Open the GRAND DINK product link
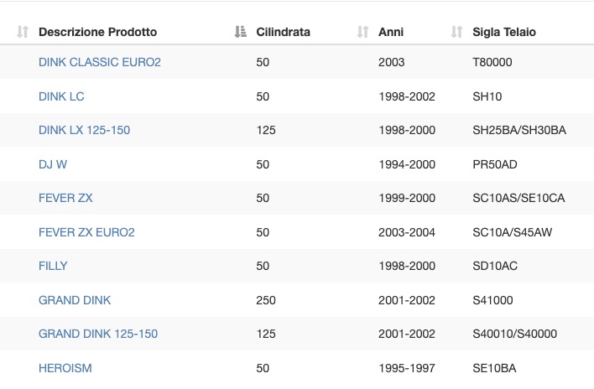The image size is (594, 389). (75, 300)
